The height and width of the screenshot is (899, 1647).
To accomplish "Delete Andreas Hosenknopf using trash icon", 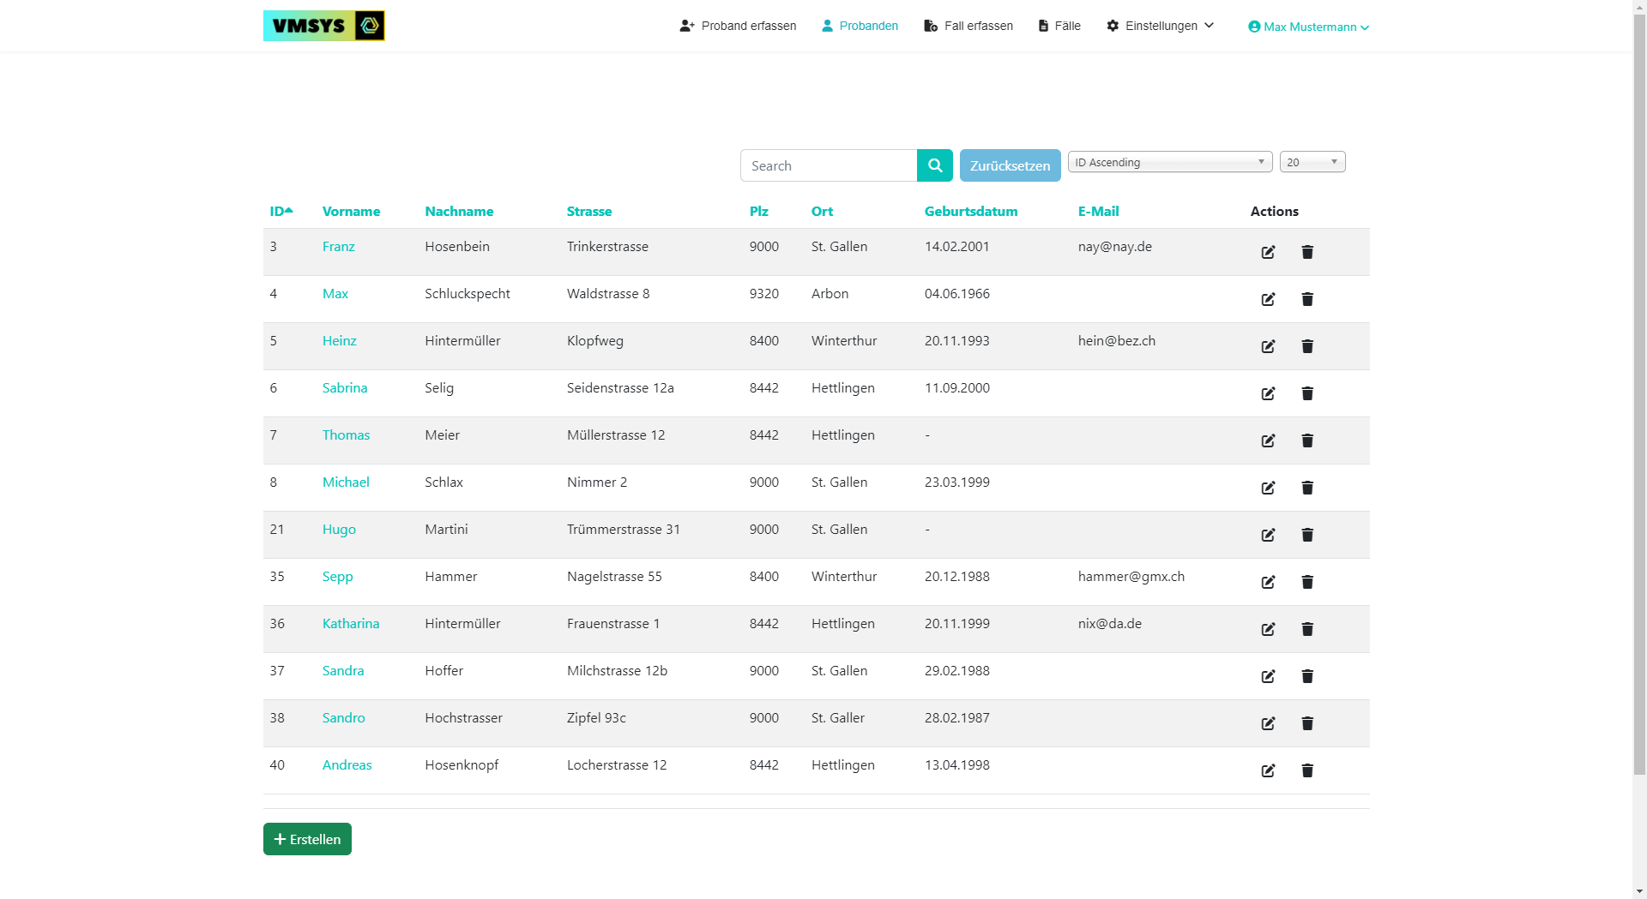I will 1307,770.
